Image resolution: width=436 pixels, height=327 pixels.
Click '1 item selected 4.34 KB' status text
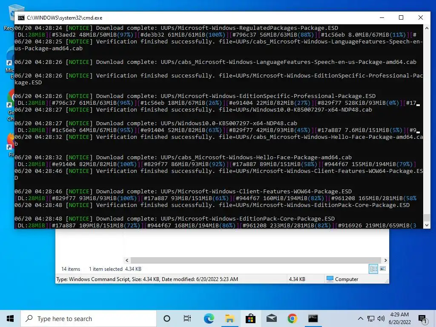115,269
